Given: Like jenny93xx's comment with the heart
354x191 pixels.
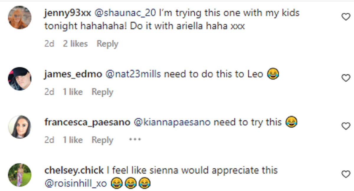Looking at the screenshot, I should coord(345,17).
